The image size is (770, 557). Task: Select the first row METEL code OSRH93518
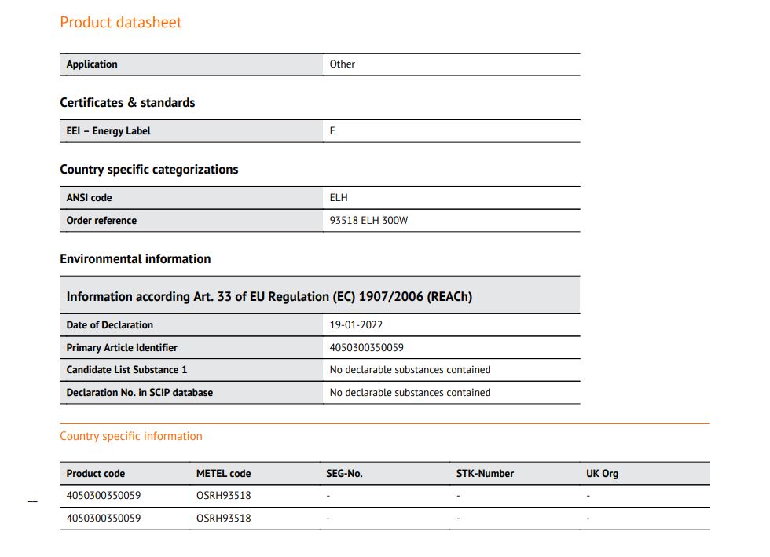click(224, 496)
